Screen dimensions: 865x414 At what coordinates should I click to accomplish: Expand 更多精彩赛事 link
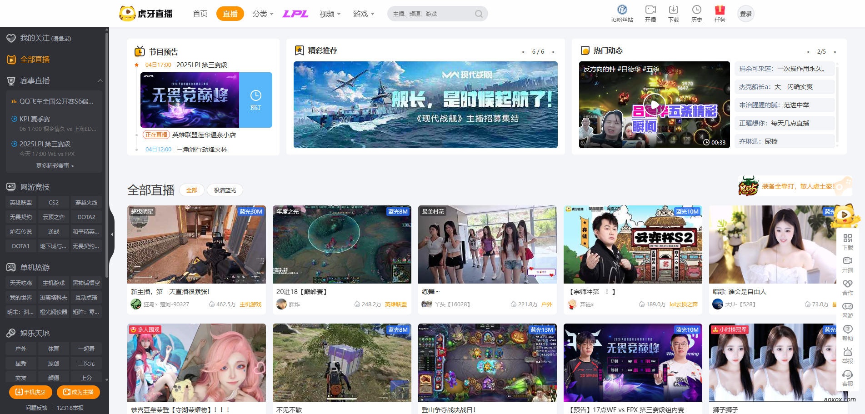[x=55, y=166]
